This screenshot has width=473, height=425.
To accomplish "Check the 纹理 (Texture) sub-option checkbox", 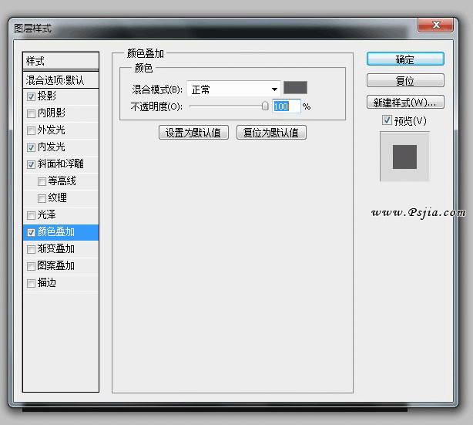I will click(x=42, y=198).
